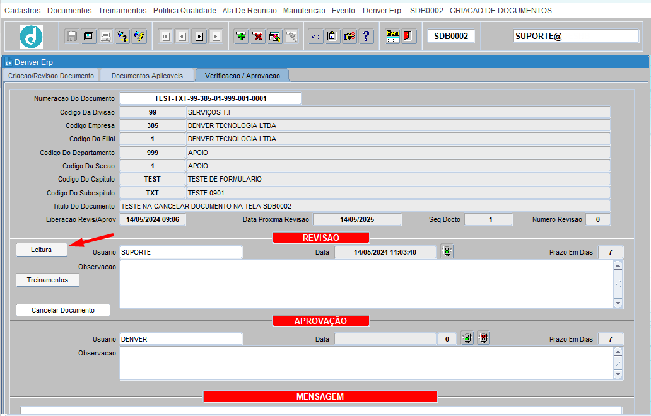Click Aprovação Observacao scrollbar down arrow
The width and height of the screenshot is (651, 416).
pyautogui.click(x=618, y=374)
